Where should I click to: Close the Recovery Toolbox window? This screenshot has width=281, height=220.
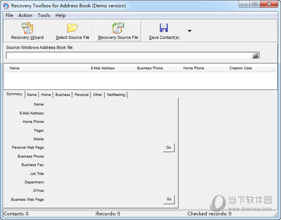pyautogui.click(x=269, y=4)
